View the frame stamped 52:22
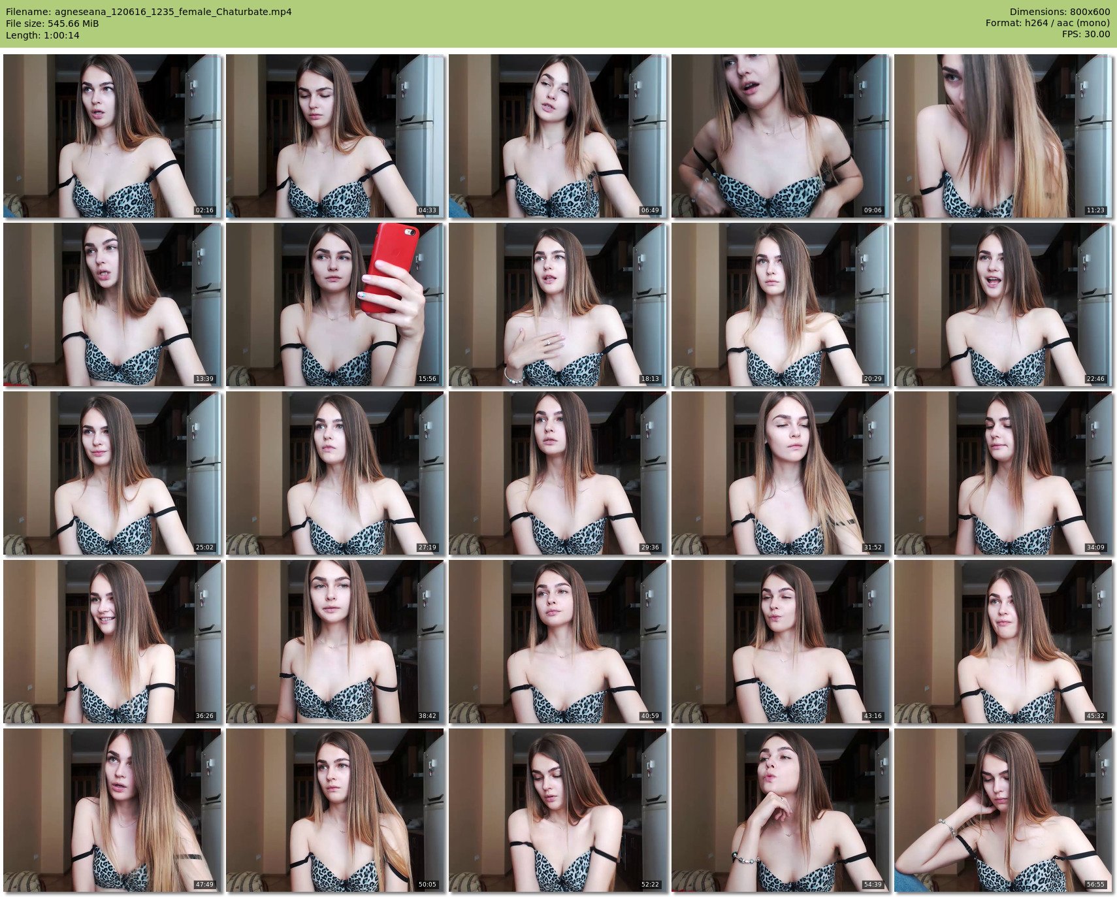 tap(558, 810)
